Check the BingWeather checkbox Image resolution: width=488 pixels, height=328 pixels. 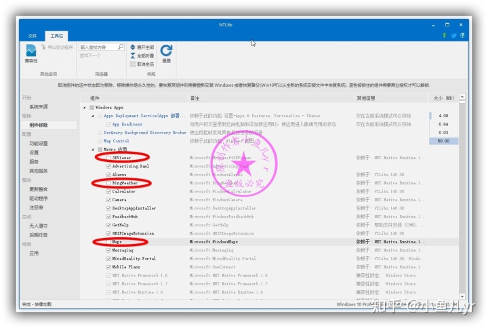(x=108, y=183)
